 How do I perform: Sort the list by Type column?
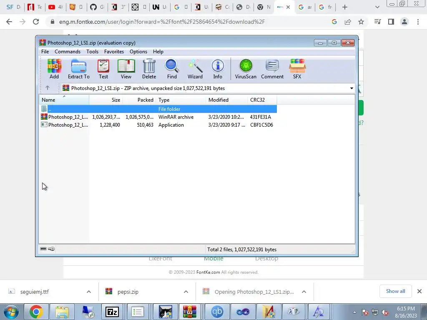(181, 100)
